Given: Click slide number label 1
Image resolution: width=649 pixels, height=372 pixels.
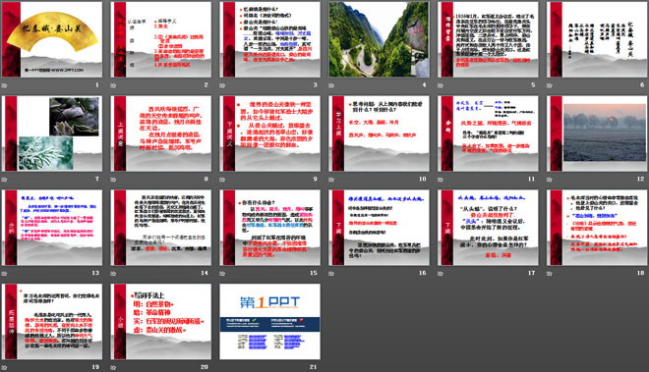Looking at the screenshot, I should coord(97,84).
